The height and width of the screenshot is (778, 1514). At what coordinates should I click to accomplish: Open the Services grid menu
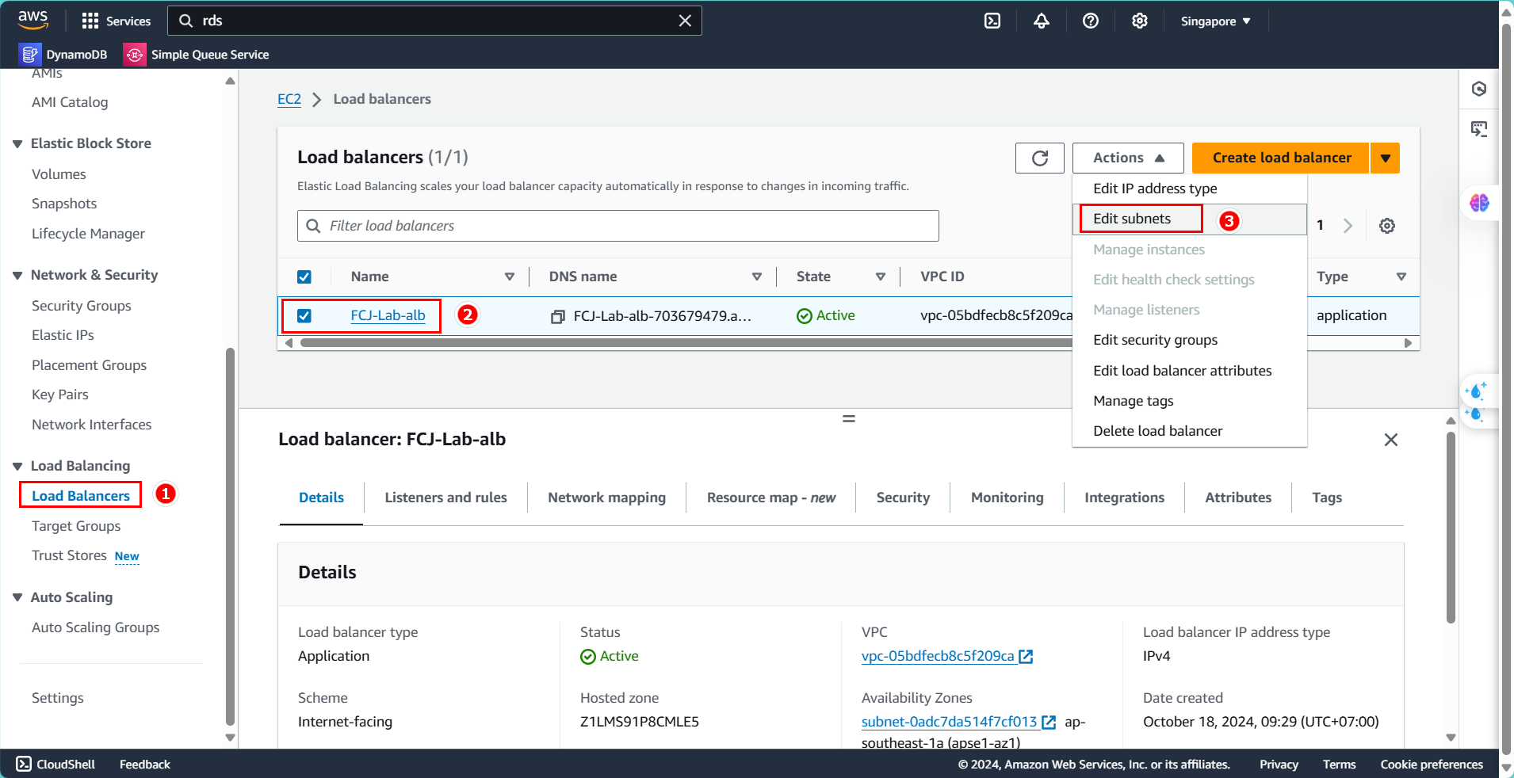coord(116,21)
